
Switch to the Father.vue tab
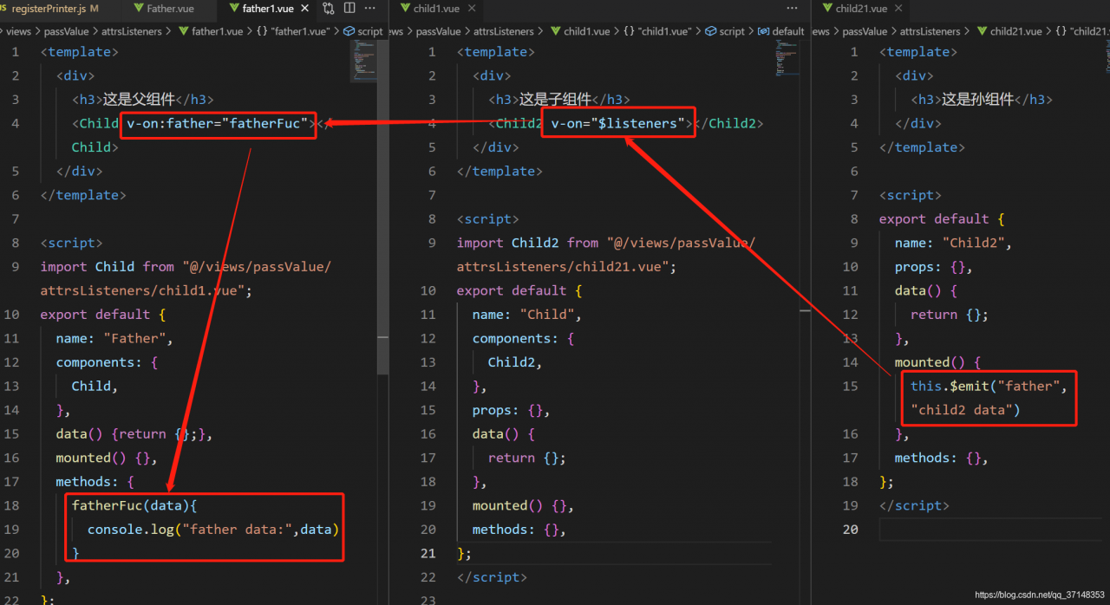[170, 9]
